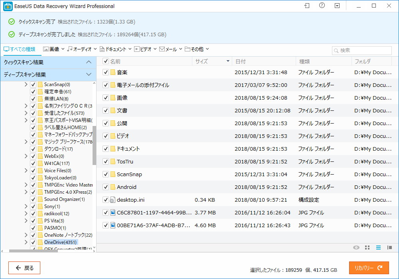The height and width of the screenshot is (279, 399).
Task: Select the オーディオ filter tab
Action: point(79,49)
